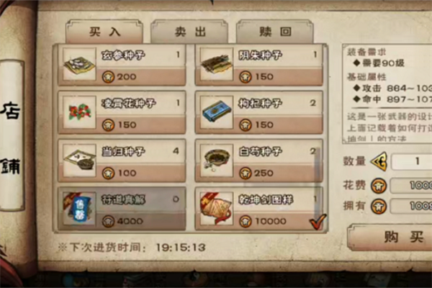Tap the 玄参种子 price row of 200
Viewport: 432px width, 288px height.
(x=140, y=76)
